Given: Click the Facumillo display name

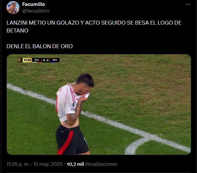Looking at the screenshot, I should click(x=34, y=4).
